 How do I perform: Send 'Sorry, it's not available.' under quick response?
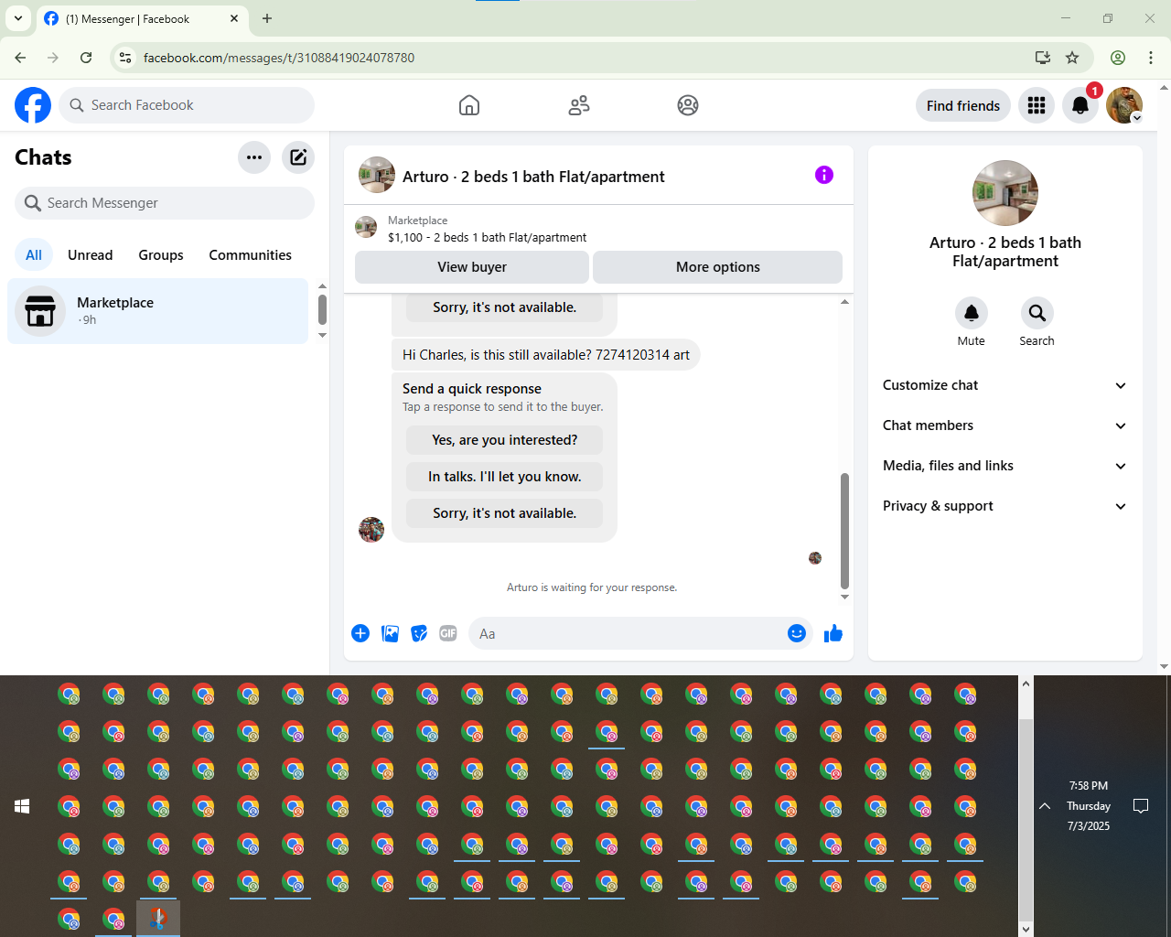[x=505, y=513]
